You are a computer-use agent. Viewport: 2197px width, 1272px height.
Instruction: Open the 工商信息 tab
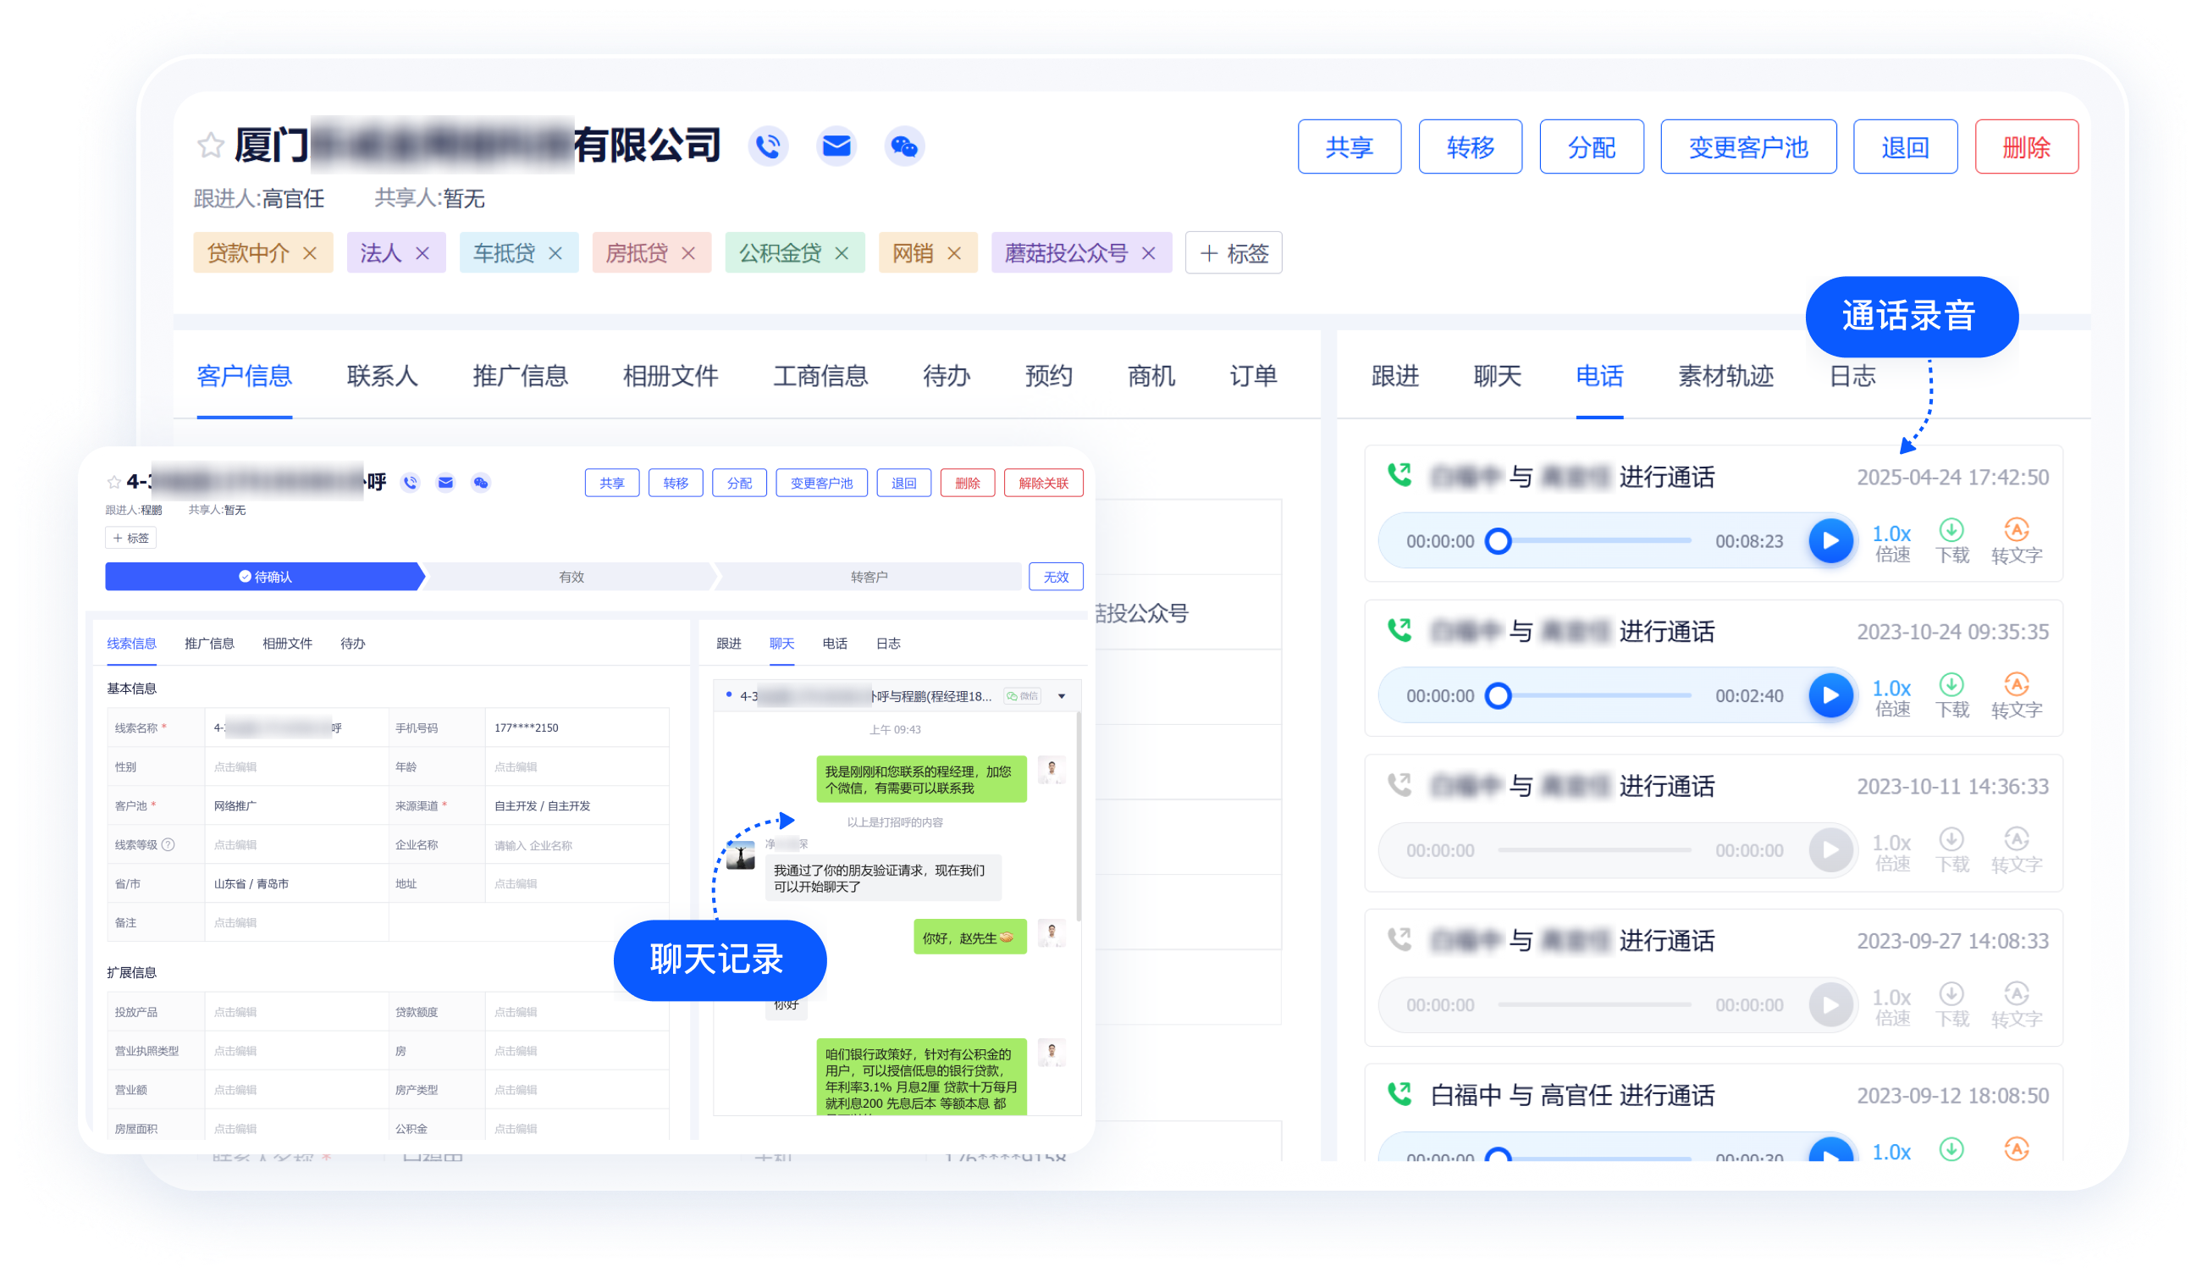820,377
